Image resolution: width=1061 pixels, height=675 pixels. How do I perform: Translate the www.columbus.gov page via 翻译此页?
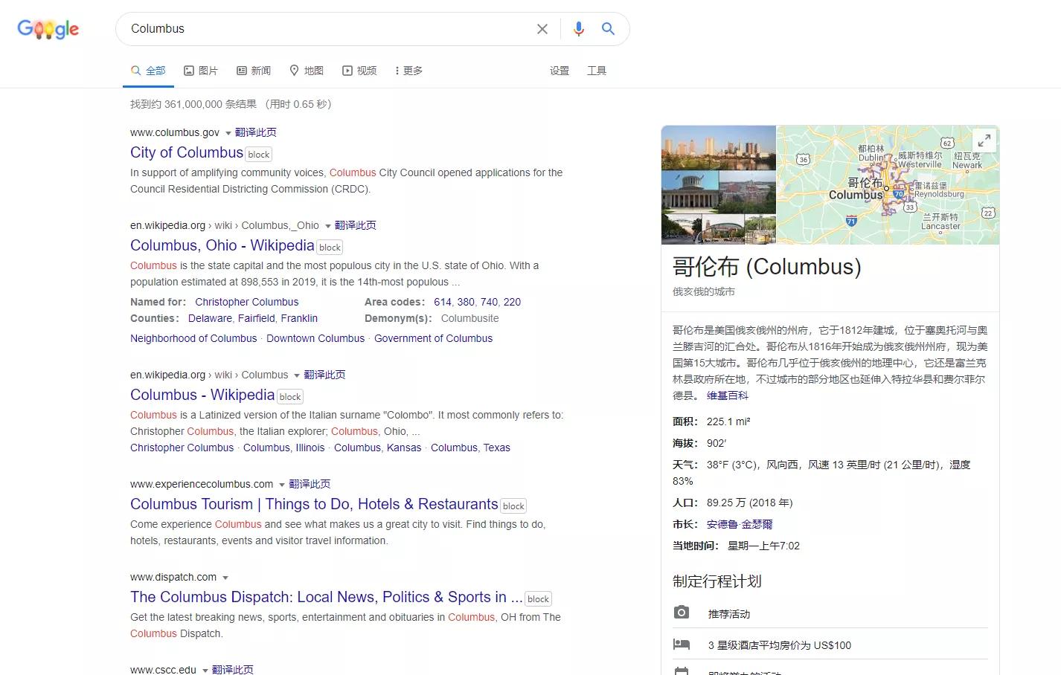(256, 132)
